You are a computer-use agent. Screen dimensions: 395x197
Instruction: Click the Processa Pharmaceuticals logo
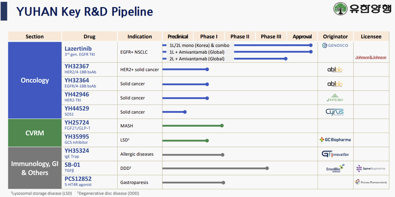pos(371,182)
